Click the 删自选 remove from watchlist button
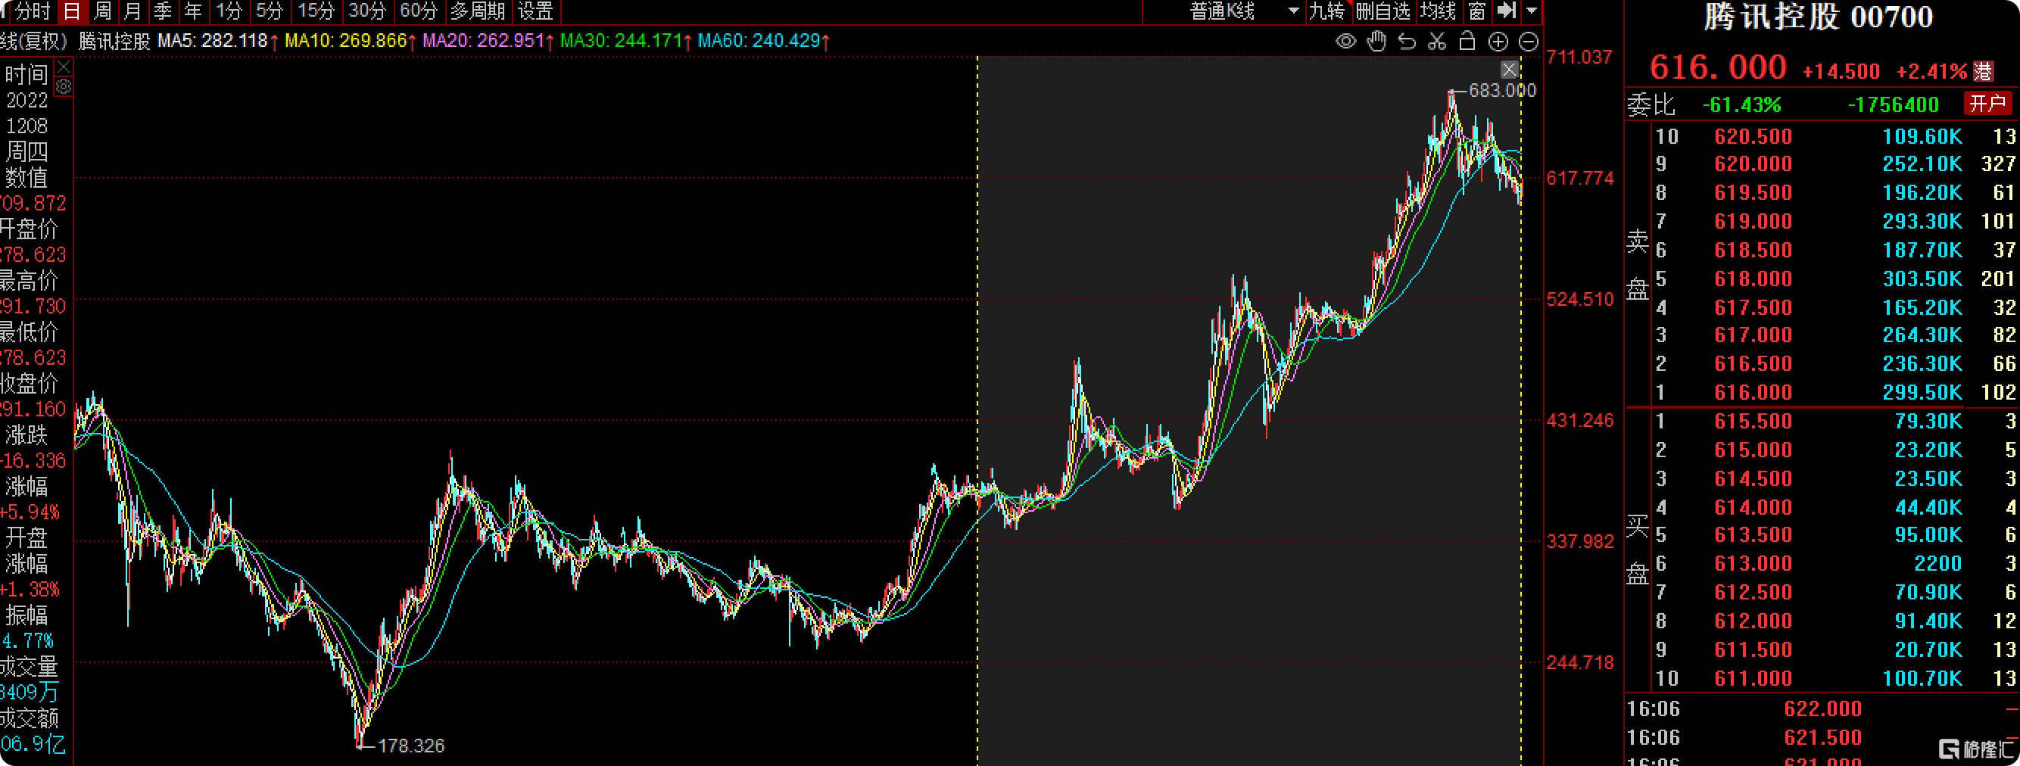Viewport: 2020px width, 766px height. click(1383, 11)
